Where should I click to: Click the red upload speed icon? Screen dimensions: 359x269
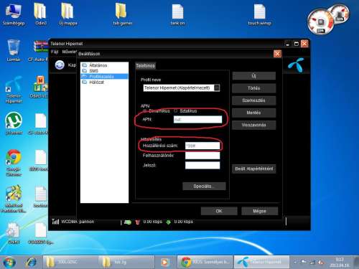138,222
